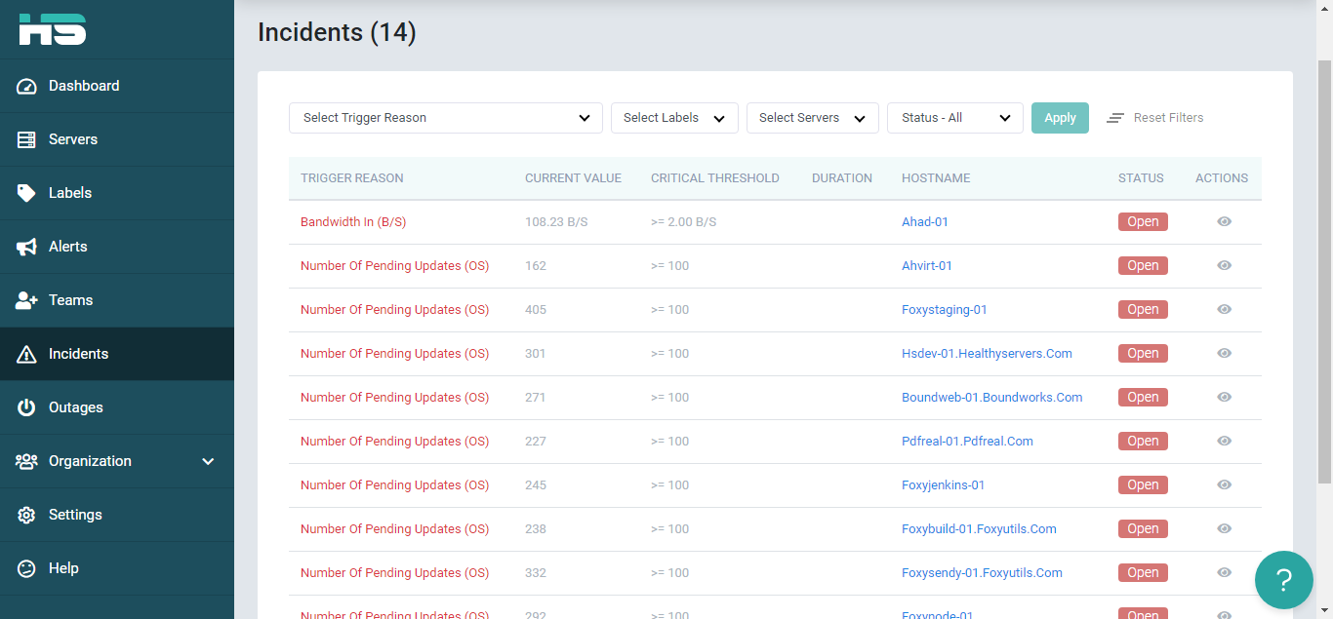This screenshot has width=1333, height=619.
Task: Open the Boundweb-01.Boundworks.Com hostname link
Action: tap(992, 398)
